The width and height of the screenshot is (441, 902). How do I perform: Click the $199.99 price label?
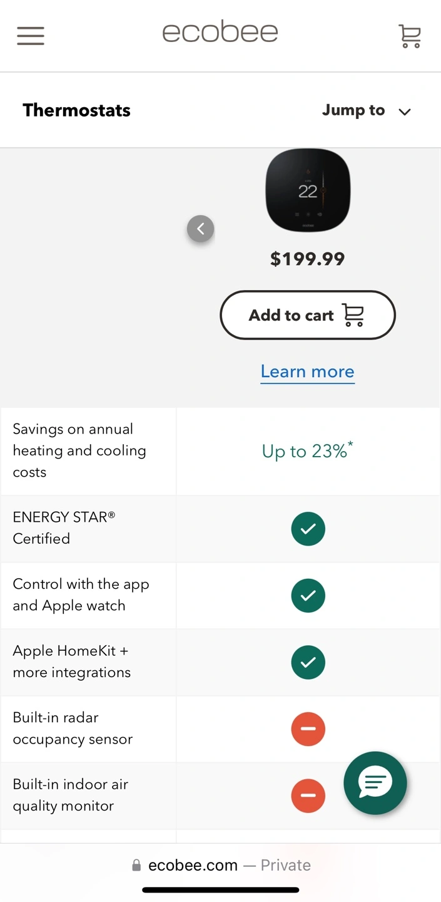(x=307, y=259)
